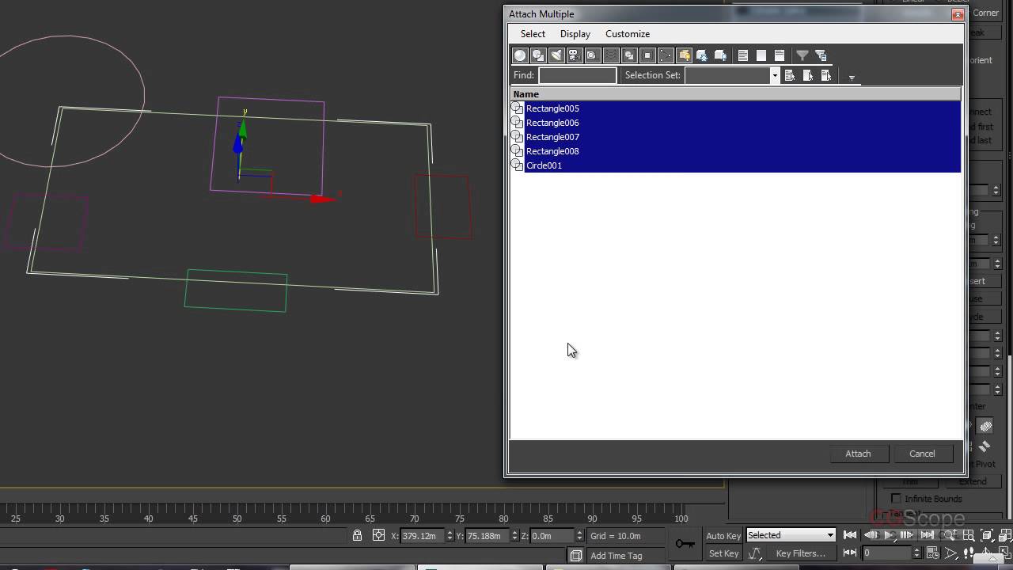
Task: Toggle Display Geometry filter icon
Action: [x=520, y=55]
